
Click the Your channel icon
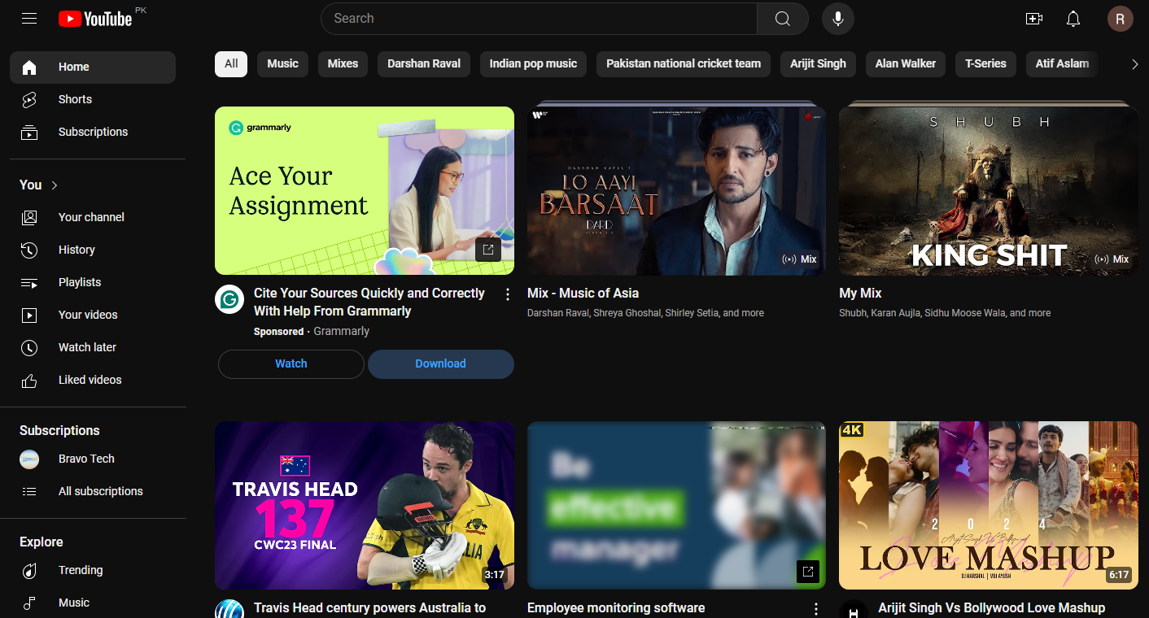(x=29, y=218)
